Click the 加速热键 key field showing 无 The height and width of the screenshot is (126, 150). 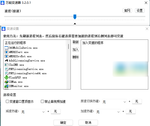[131, 111]
